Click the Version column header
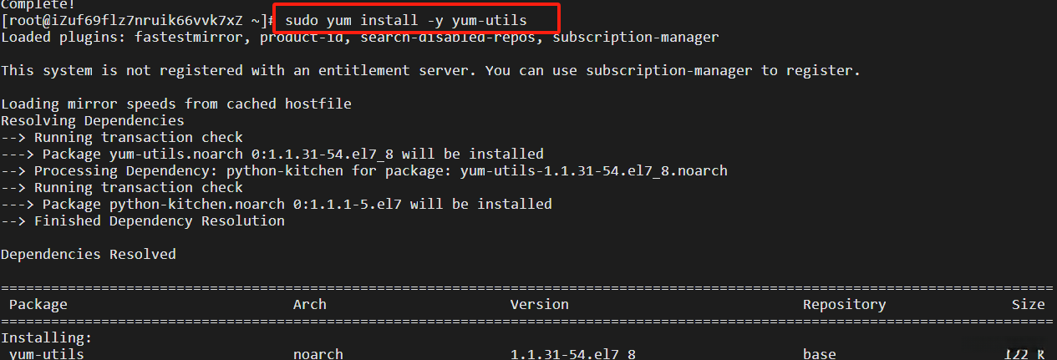Image resolution: width=1057 pixels, height=360 pixels. pos(539,304)
